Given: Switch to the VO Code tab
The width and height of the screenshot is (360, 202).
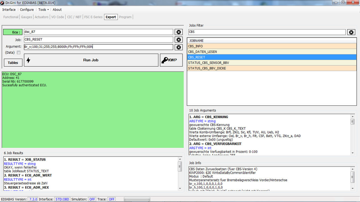Looking at the screenshot, I should 58,17.
